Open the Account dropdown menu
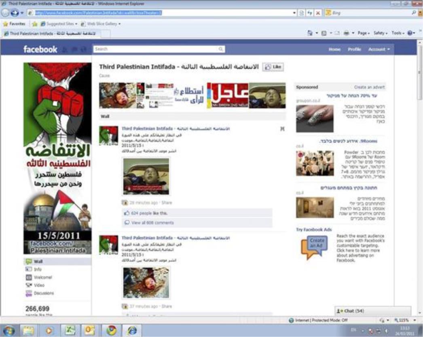 tap(377, 49)
